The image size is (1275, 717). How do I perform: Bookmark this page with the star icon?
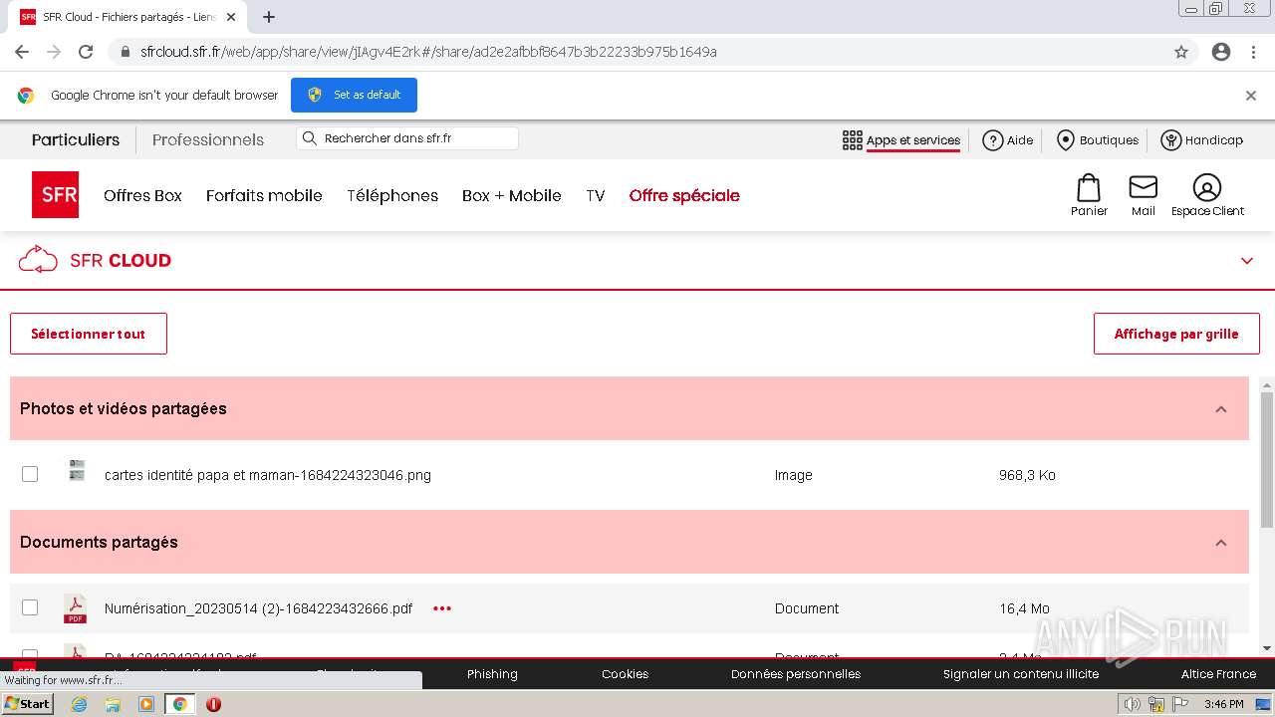pyautogui.click(x=1181, y=52)
